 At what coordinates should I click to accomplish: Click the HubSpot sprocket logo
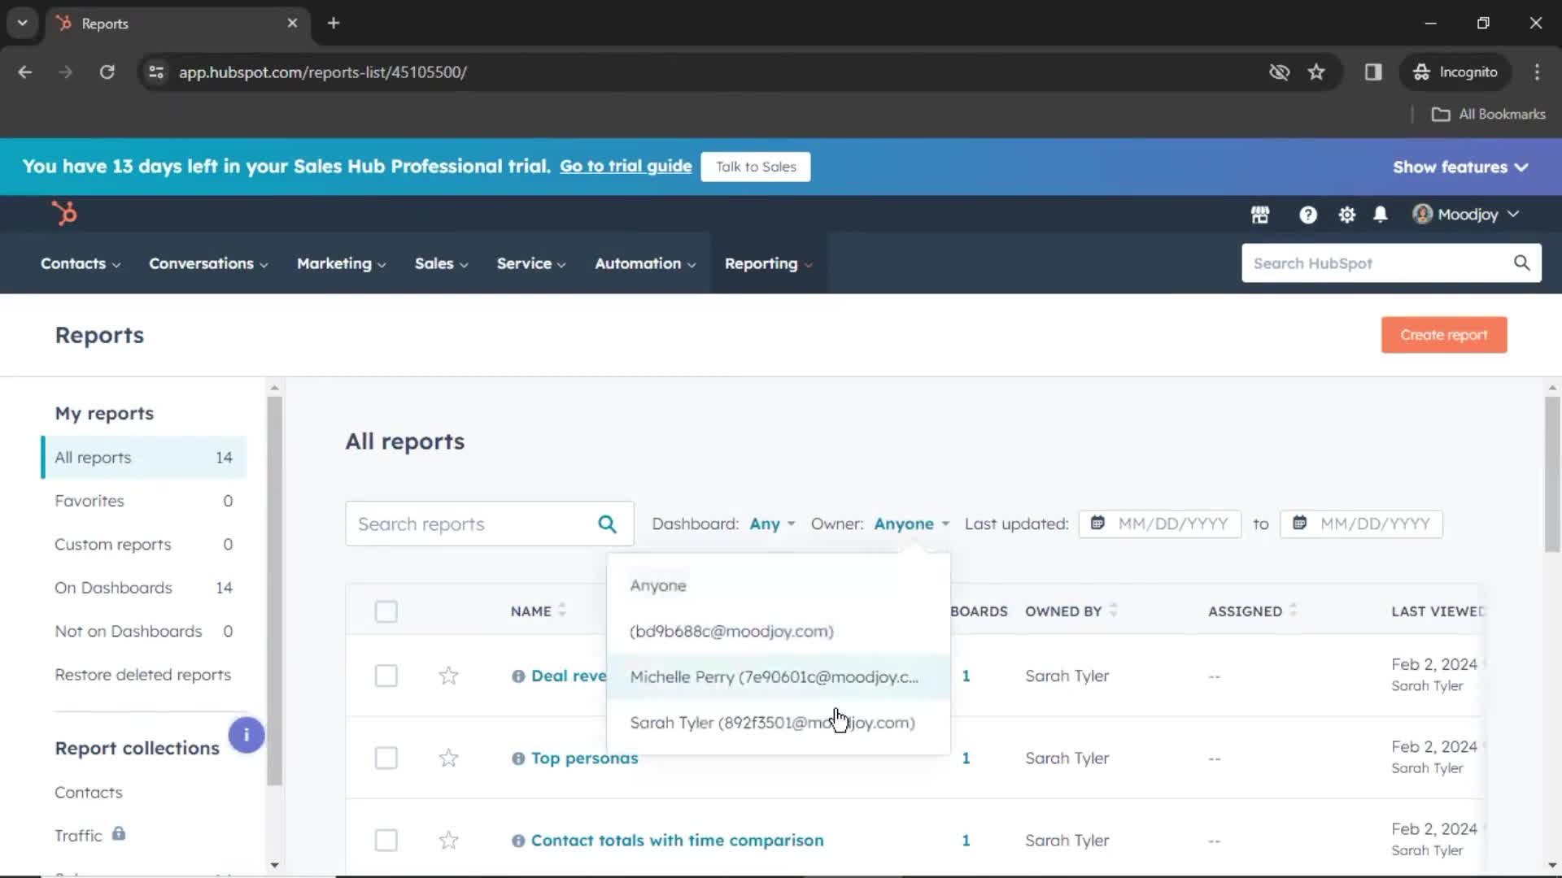pyautogui.click(x=64, y=214)
